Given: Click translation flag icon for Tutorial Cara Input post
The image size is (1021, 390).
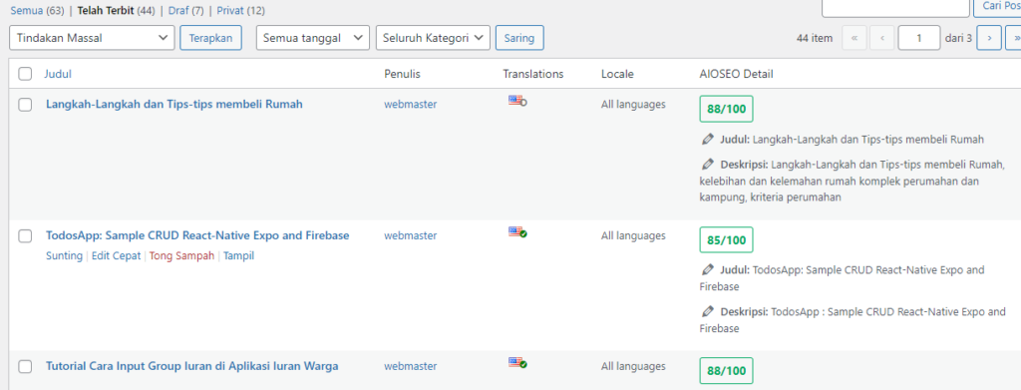Looking at the screenshot, I should tap(517, 363).
